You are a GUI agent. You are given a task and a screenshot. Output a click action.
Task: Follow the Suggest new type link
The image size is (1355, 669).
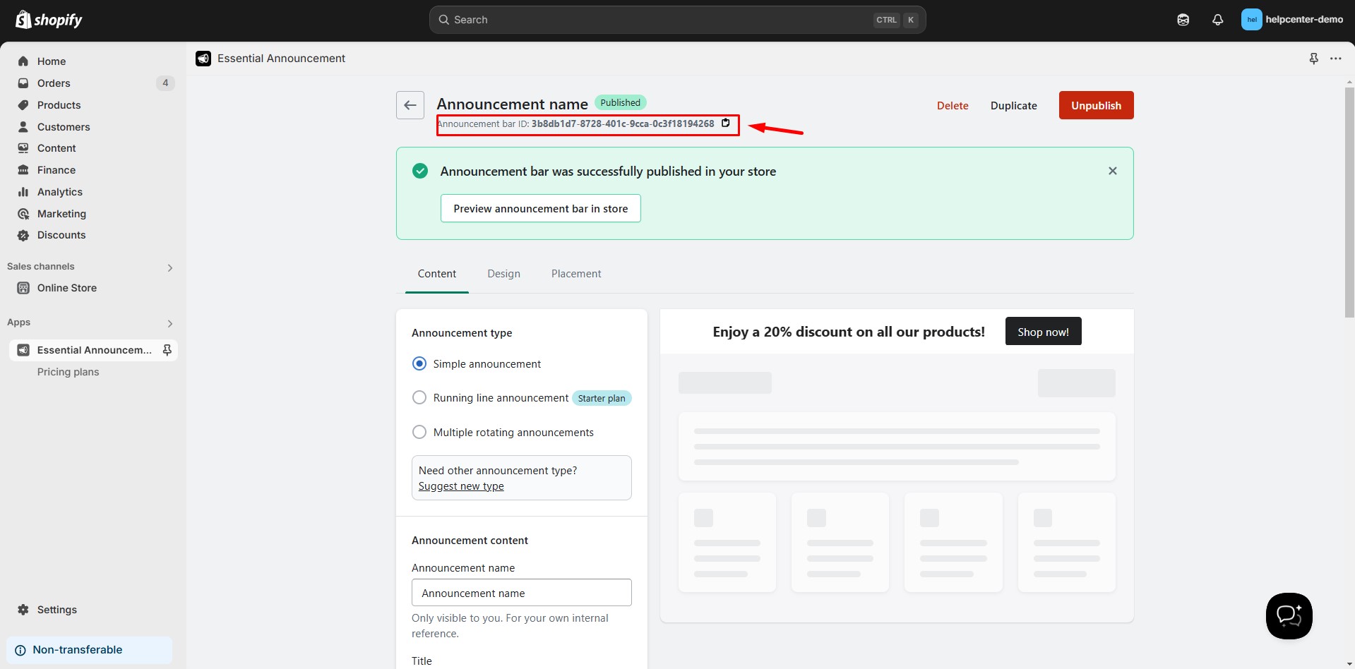coord(461,486)
